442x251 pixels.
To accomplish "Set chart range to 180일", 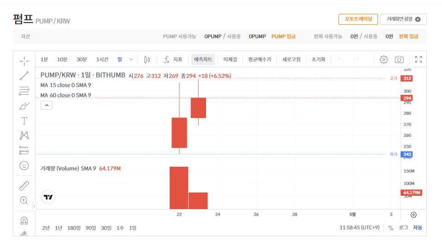I will 74,228.
